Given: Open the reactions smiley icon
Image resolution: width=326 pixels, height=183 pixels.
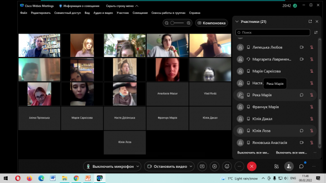Looking at the screenshot, I should (x=227, y=166).
